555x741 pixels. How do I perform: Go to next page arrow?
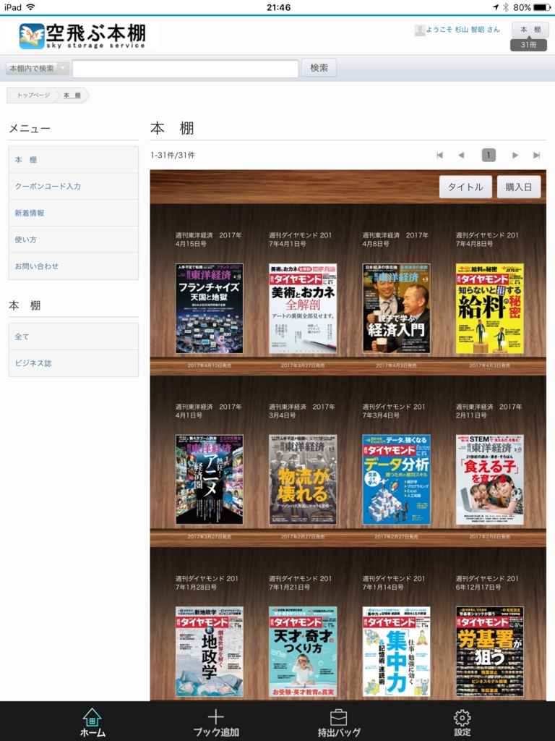tap(515, 155)
